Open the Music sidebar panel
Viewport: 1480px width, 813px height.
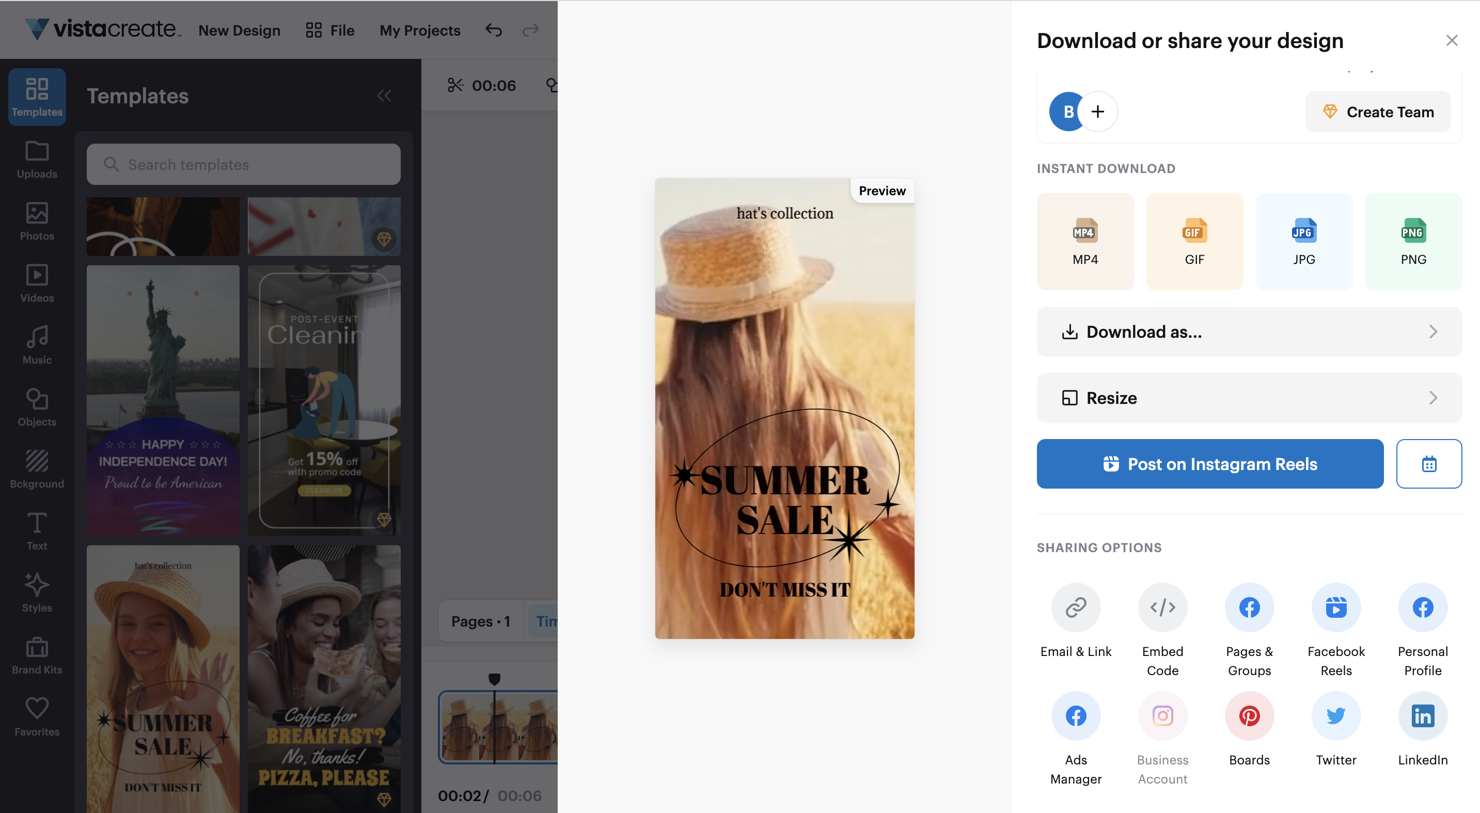coord(37,346)
